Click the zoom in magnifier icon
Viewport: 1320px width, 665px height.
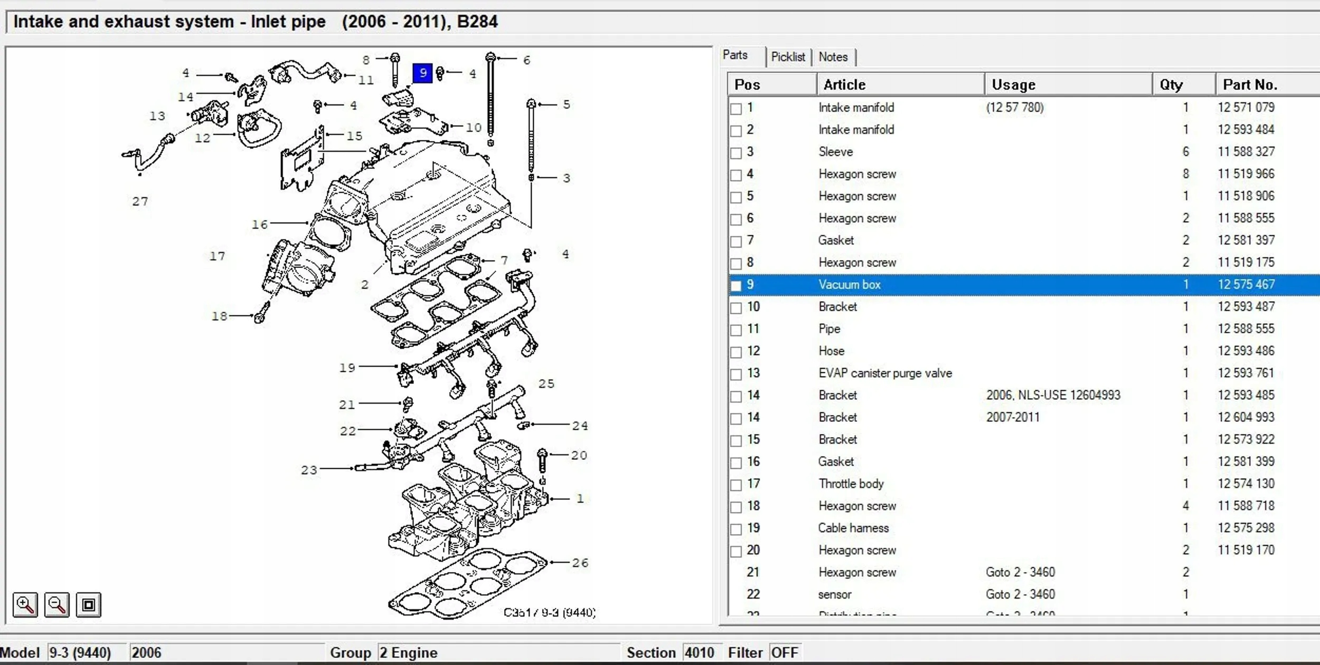coord(25,604)
